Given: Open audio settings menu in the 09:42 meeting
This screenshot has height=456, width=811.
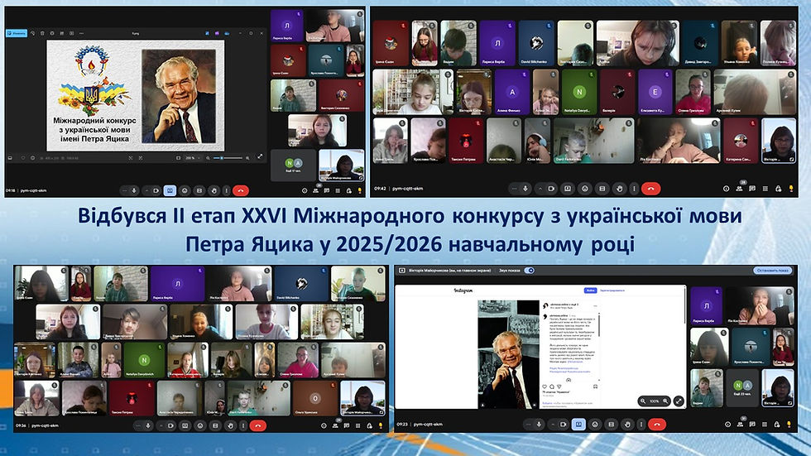Looking at the screenshot, I should (514, 189).
